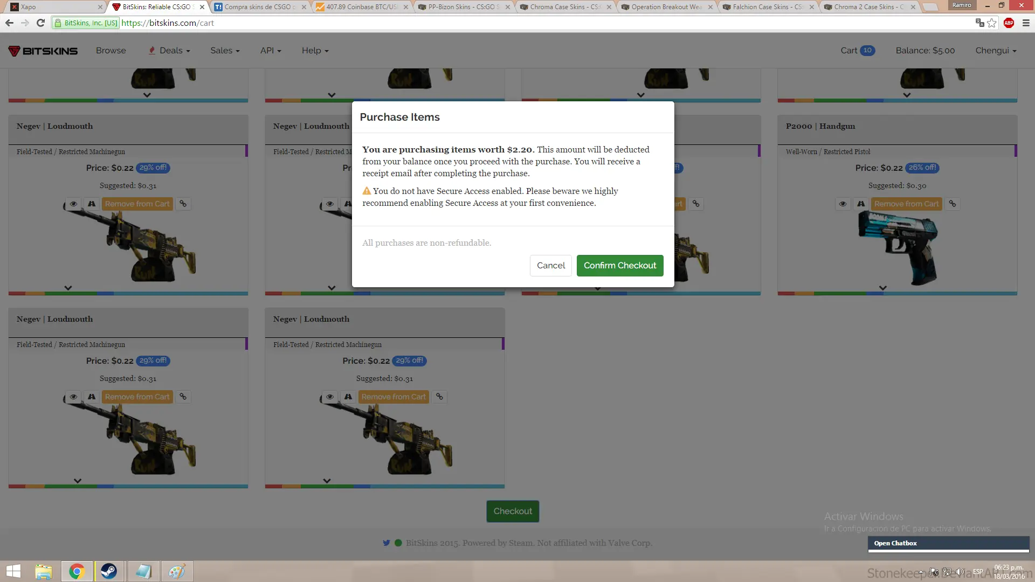Close the Xapo tab

[100, 7]
